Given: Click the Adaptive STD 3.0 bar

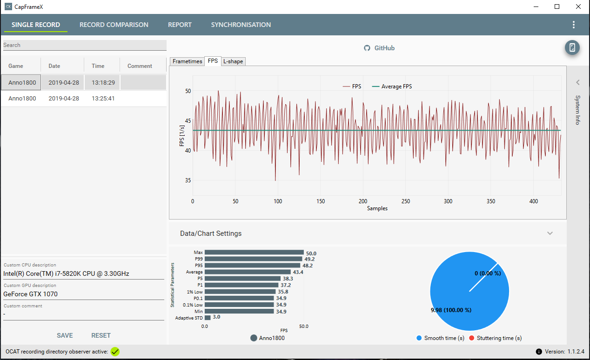Looking at the screenshot, I should (208, 318).
